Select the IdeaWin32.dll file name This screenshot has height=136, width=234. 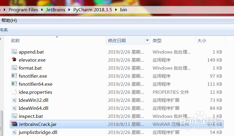coord(33,100)
